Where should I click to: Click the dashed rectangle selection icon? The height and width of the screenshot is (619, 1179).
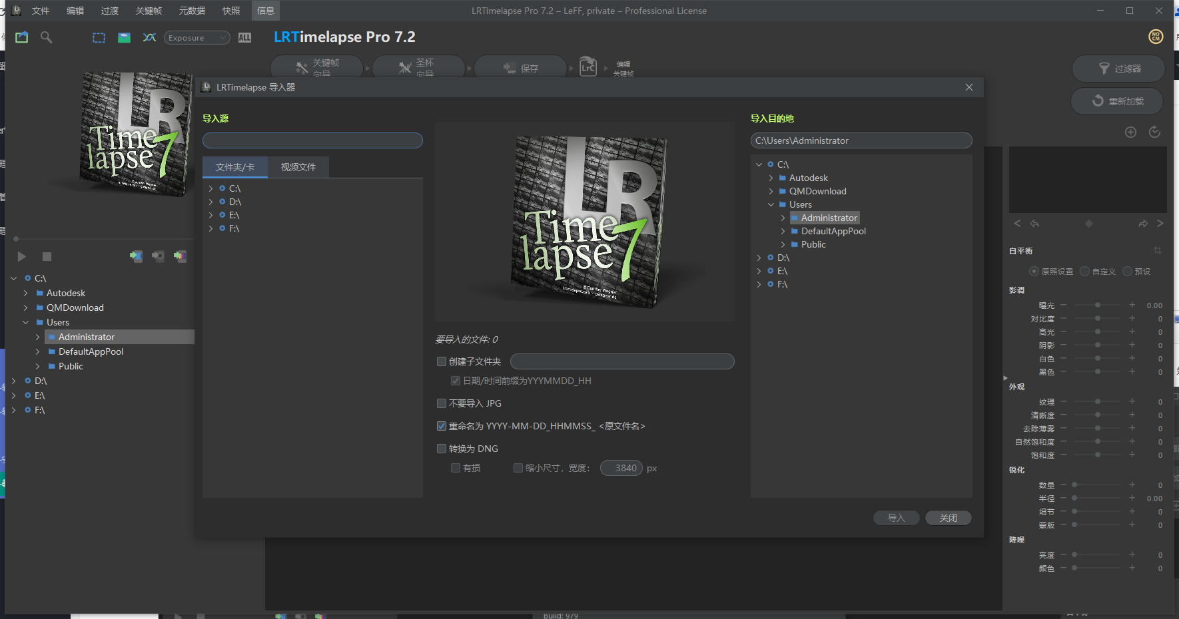point(99,38)
